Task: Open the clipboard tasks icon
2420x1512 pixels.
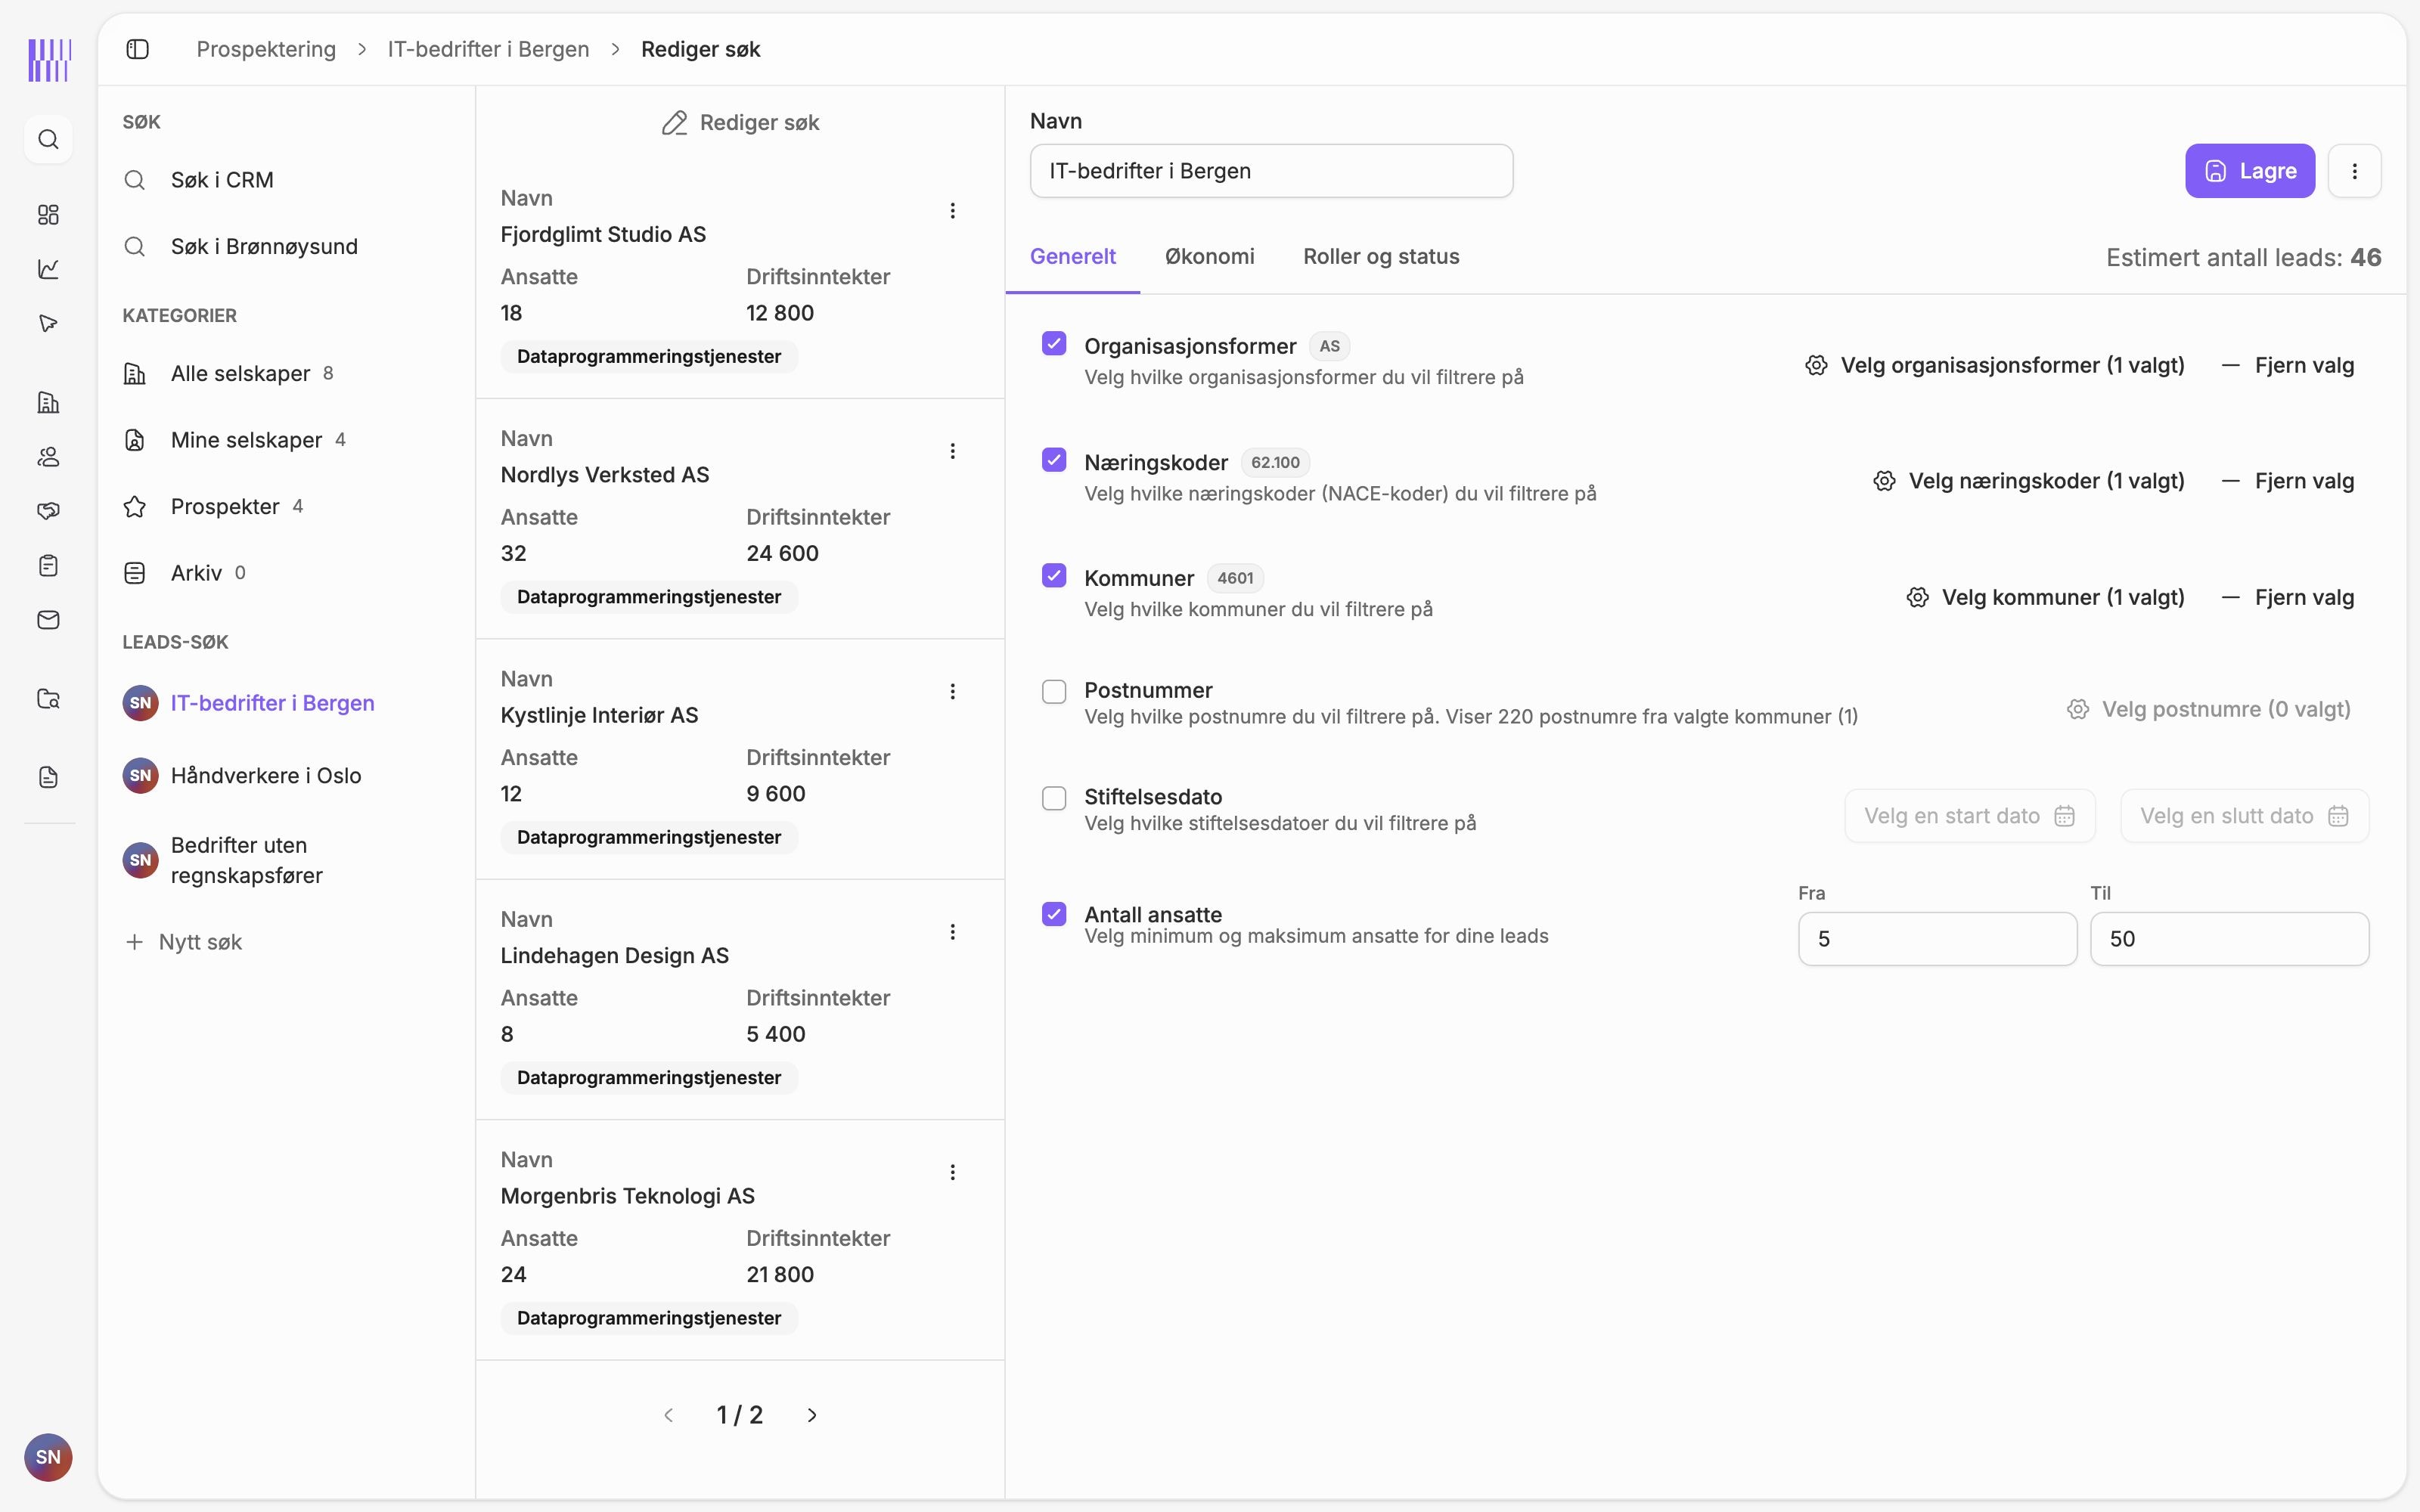Action: pyautogui.click(x=48, y=566)
